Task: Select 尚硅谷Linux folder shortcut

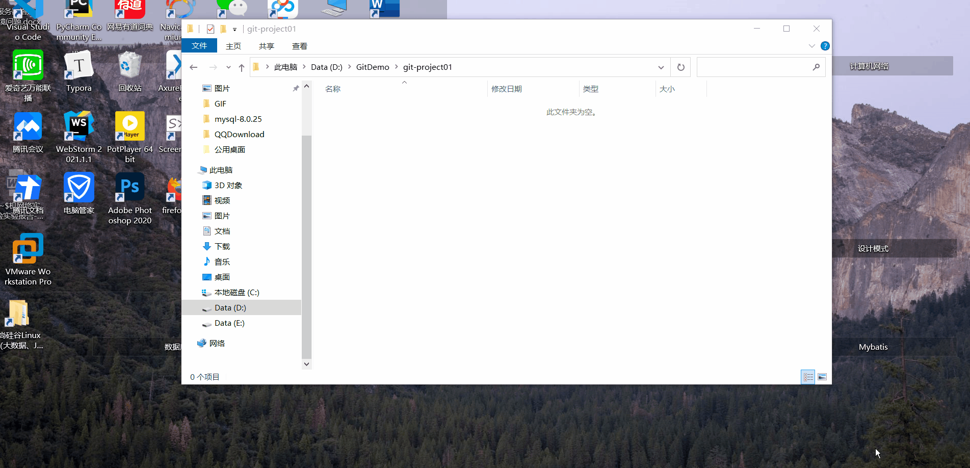Action: 20,325
